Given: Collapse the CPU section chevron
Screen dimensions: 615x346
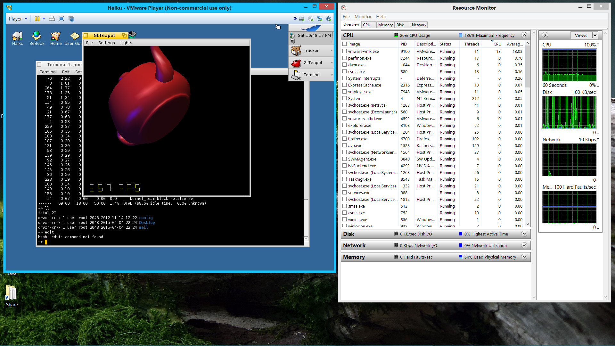Looking at the screenshot, I should 524,35.
